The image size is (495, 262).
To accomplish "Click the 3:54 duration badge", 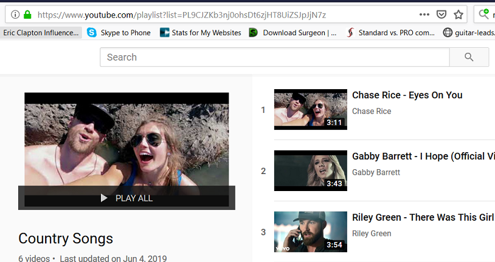I will point(334,244).
